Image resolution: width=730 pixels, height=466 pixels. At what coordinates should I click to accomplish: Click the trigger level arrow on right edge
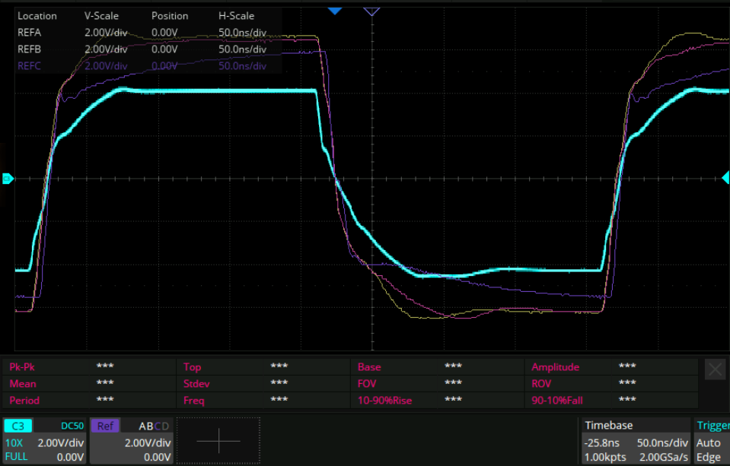click(x=725, y=177)
